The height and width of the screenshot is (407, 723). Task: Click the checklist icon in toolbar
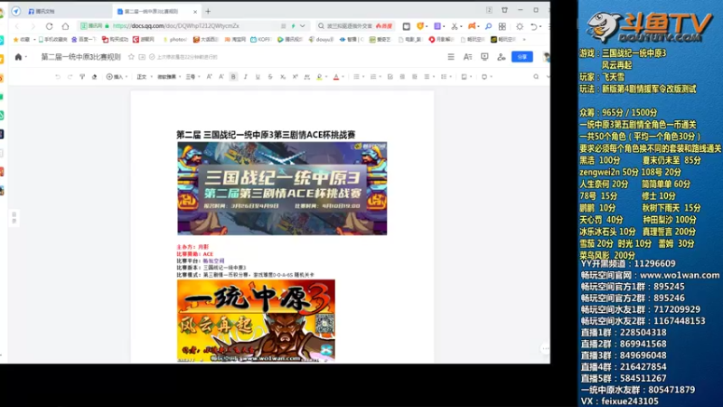tap(390, 77)
